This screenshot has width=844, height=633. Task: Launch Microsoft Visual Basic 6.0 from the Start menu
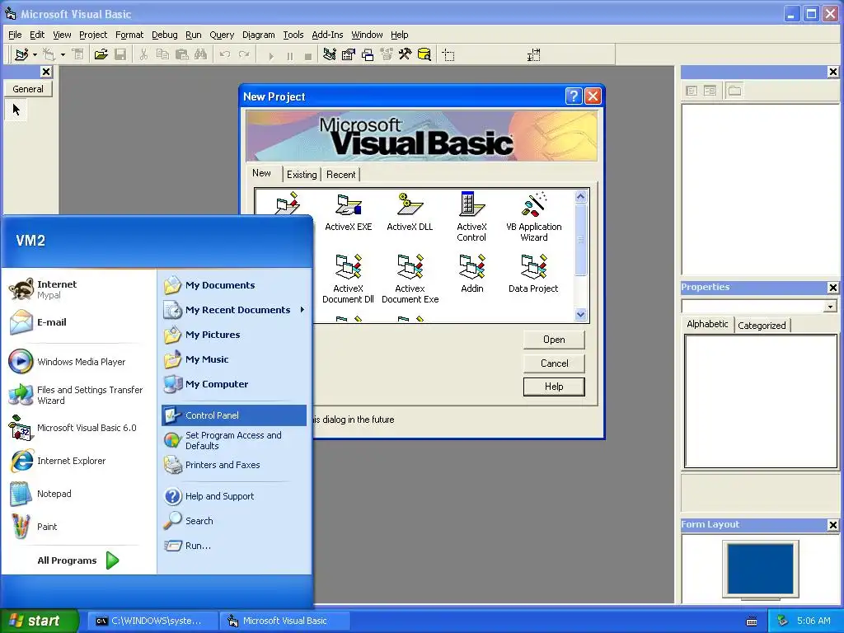click(73, 428)
